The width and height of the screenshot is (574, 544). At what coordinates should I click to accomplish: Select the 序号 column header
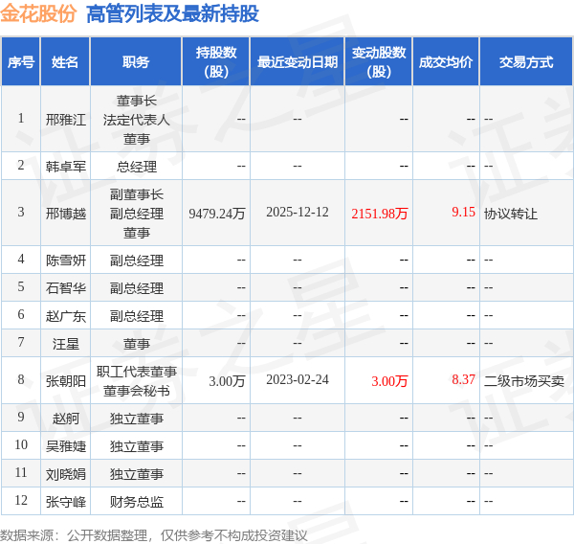(x=21, y=62)
